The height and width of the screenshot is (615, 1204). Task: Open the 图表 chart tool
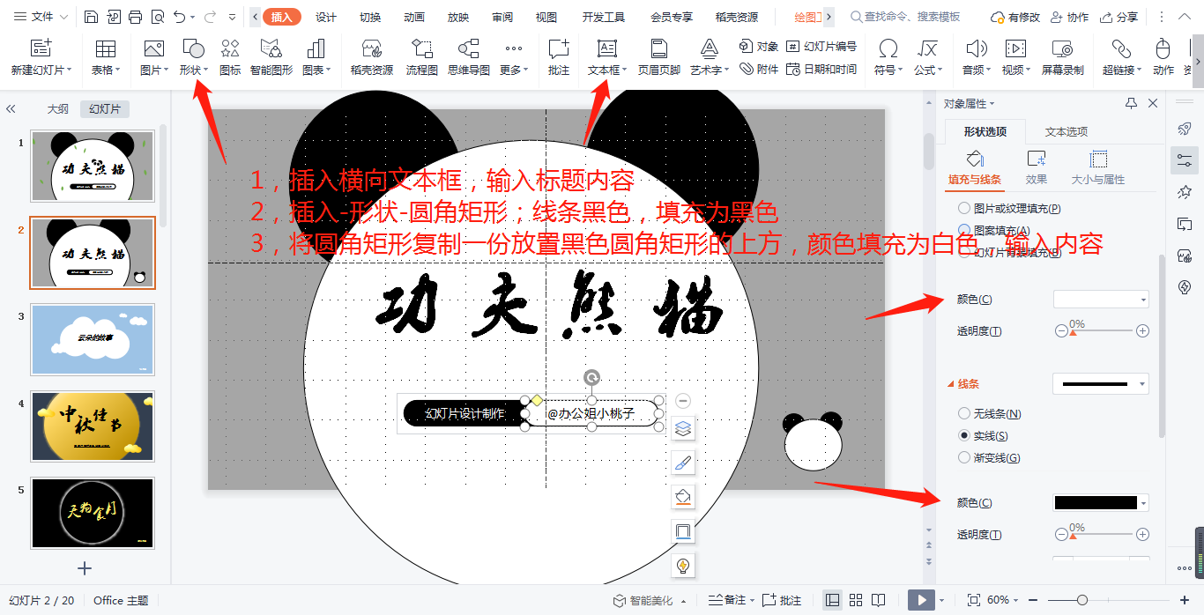pyautogui.click(x=316, y=58)
